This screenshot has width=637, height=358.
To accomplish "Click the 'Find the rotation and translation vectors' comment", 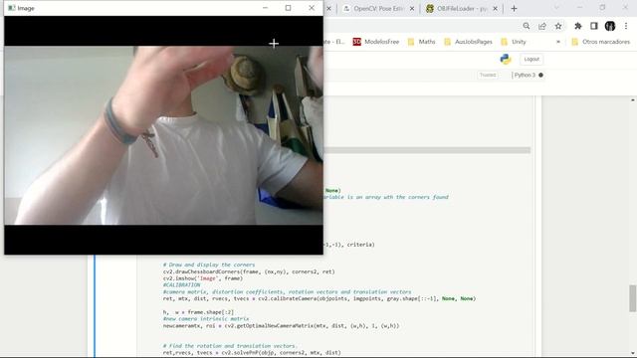I will click(x=230, y=346).
